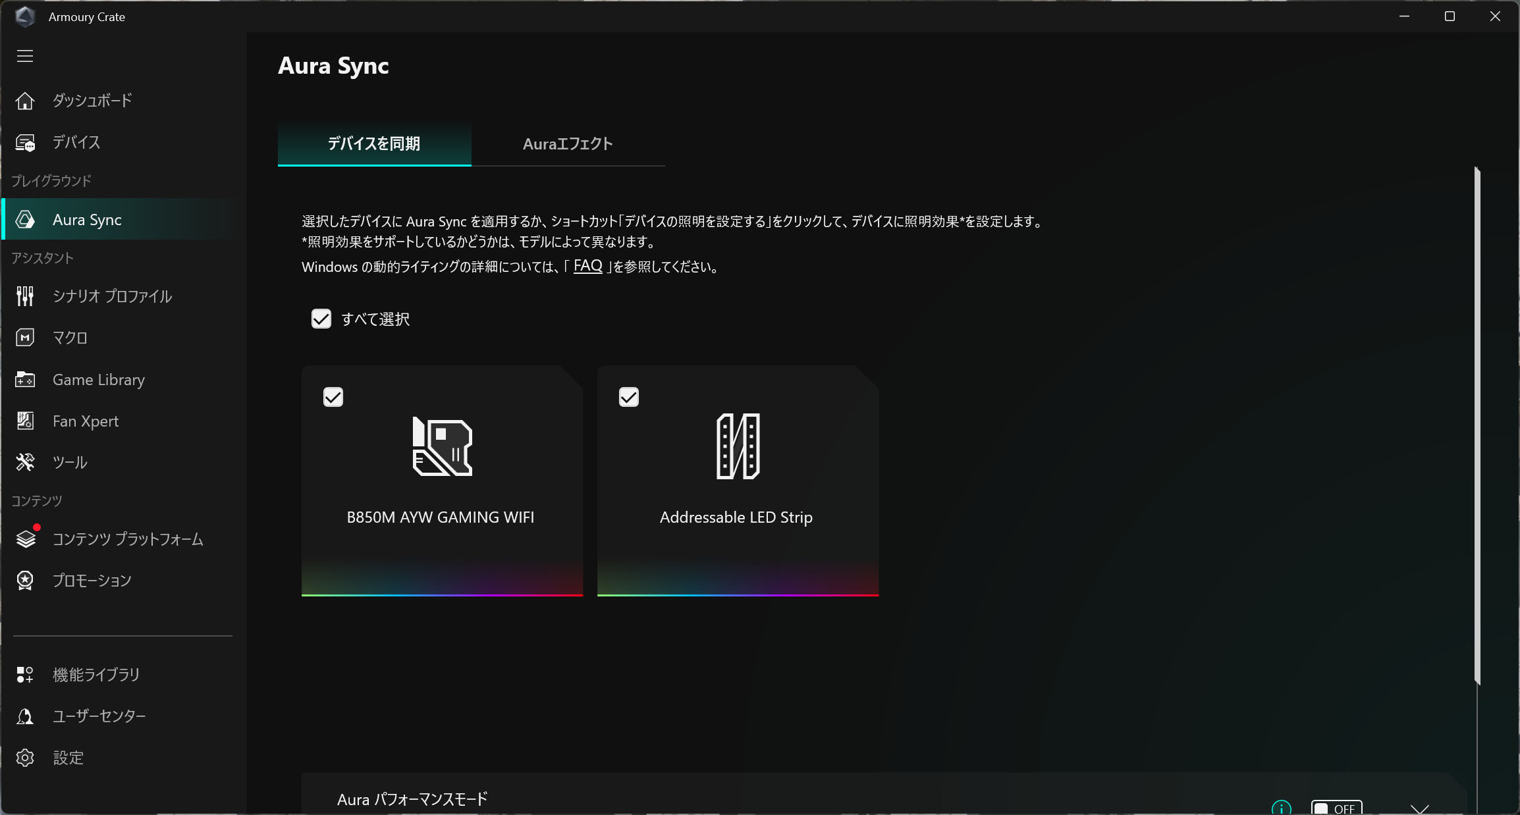
Task: Uncheck the Addressable LED Strip checkbox
Action: (x=629, y=397)
